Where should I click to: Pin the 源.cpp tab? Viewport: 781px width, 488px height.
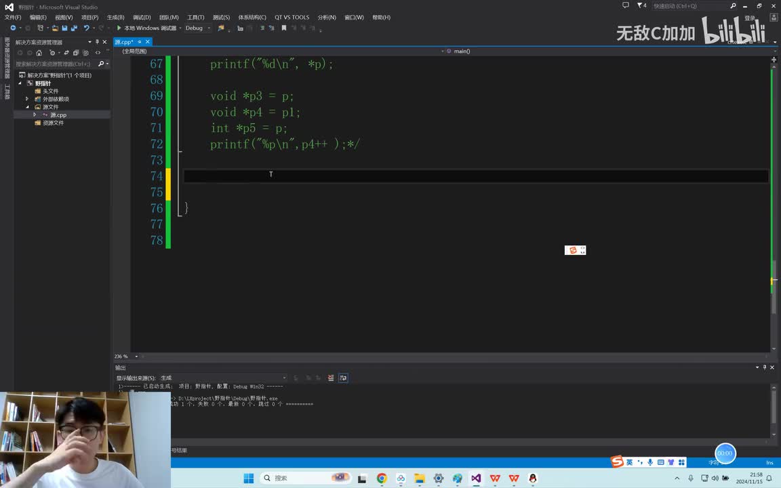(x=140, y=42)
